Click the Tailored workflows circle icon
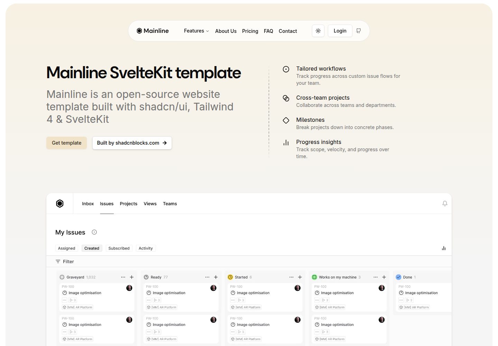The height and width of the screenshot is (346, 498). pos(286,69)
